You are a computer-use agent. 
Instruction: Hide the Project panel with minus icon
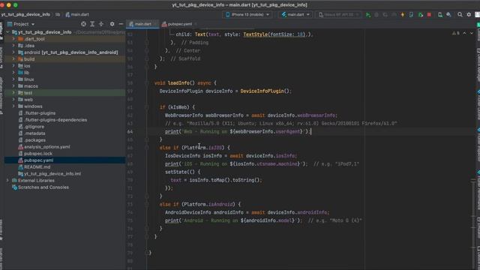(121, 24)
